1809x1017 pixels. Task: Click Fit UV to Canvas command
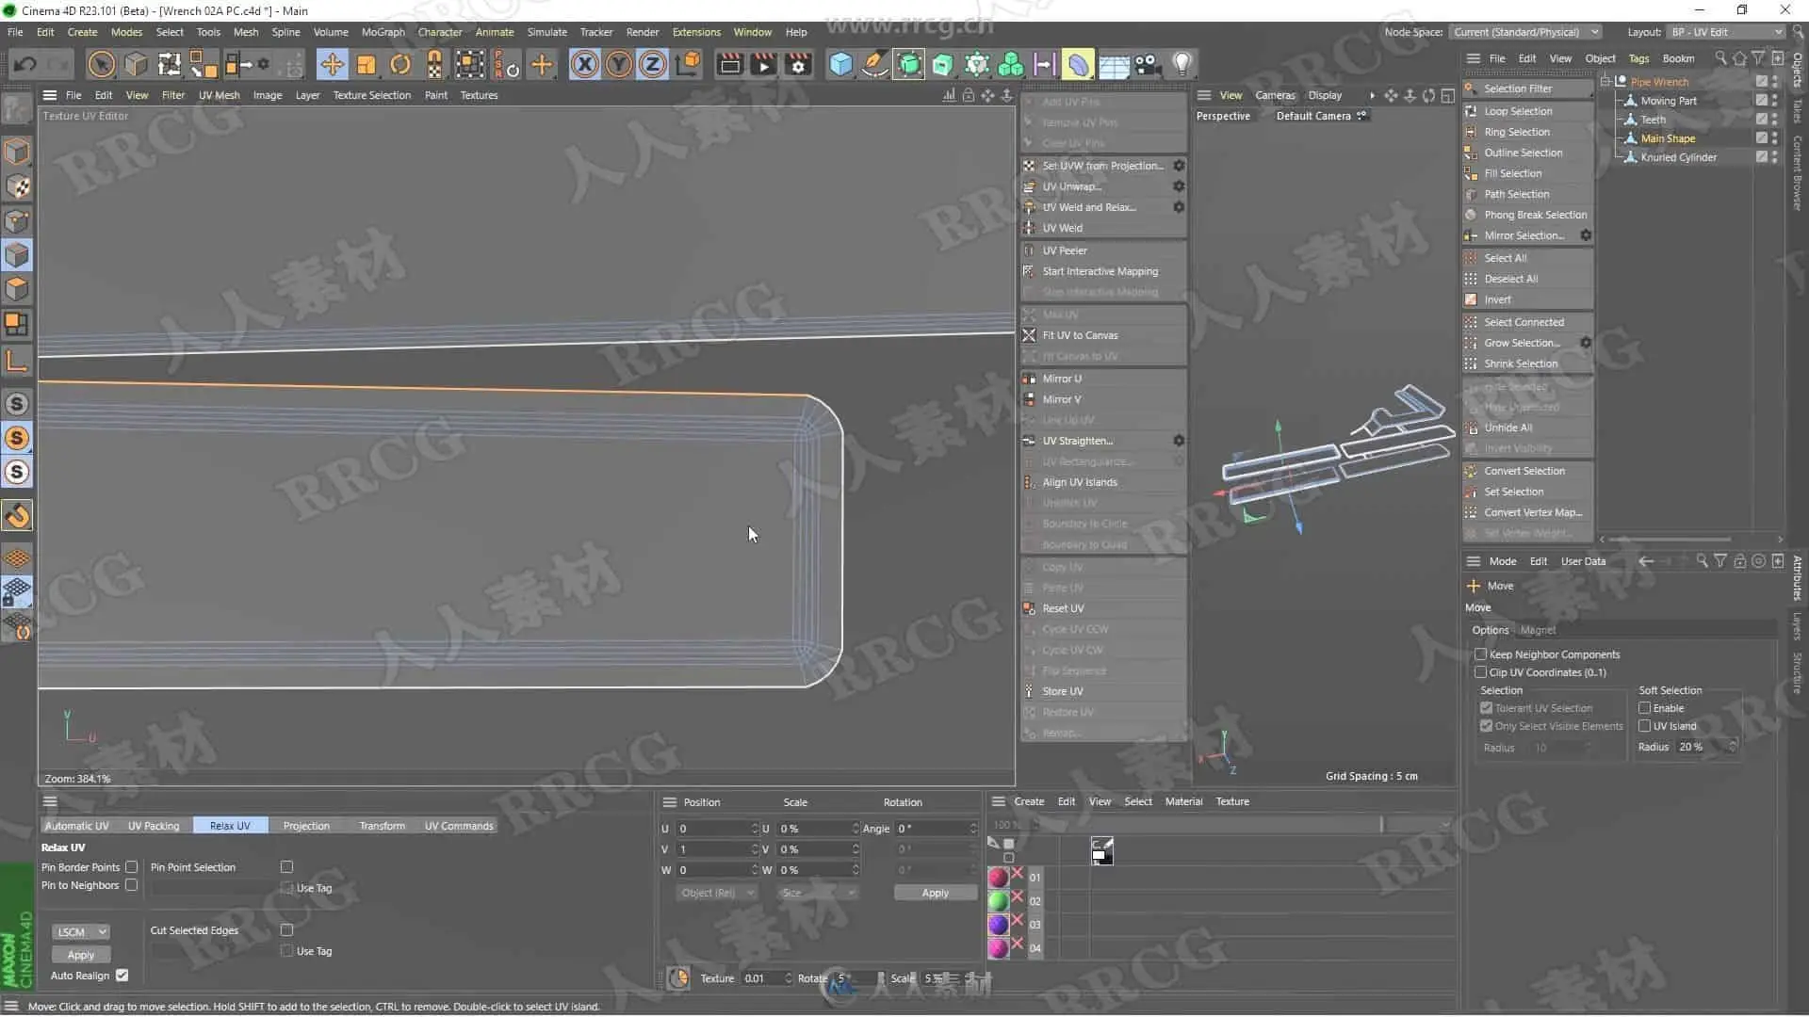point(1080,335)
